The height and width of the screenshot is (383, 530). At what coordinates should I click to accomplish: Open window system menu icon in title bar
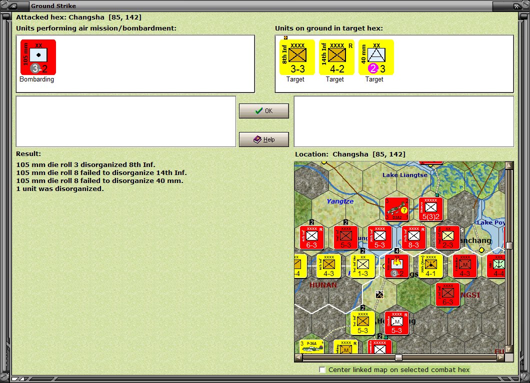[x=13, y=5]
